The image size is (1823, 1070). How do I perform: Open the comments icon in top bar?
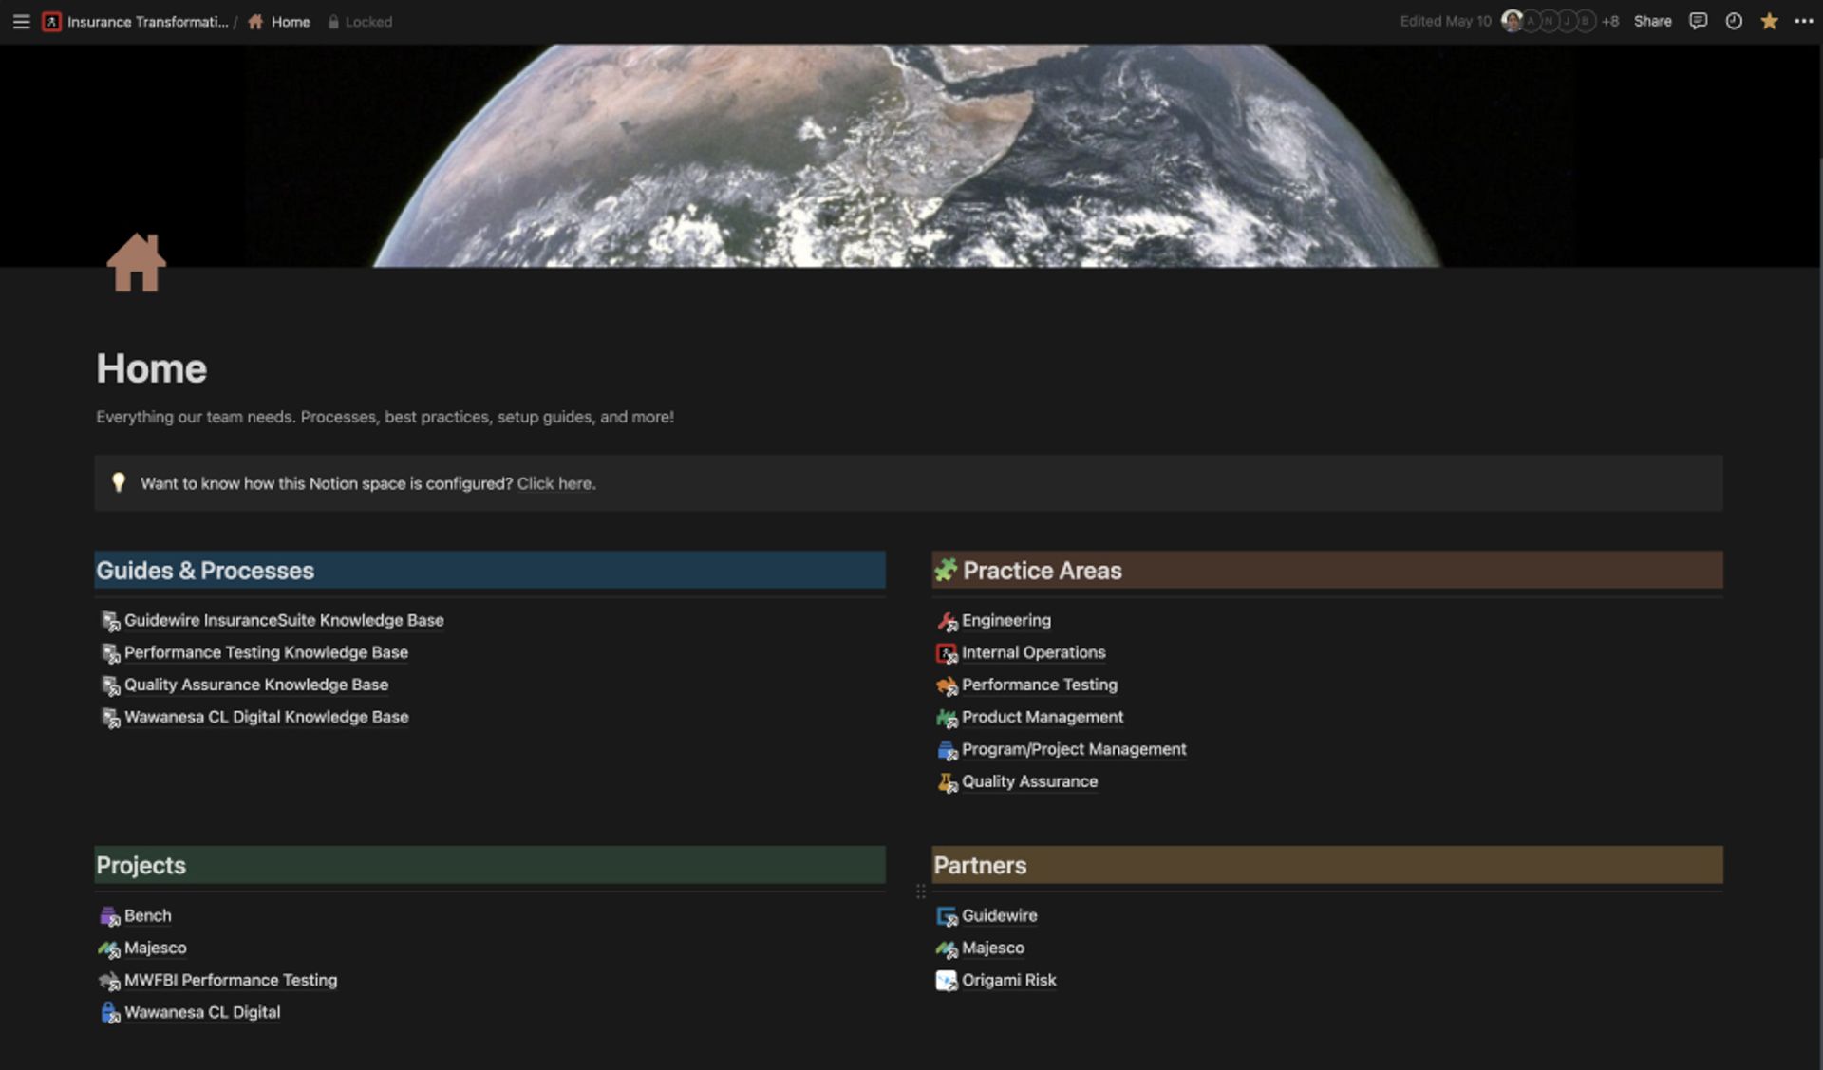pos(1698,21)
